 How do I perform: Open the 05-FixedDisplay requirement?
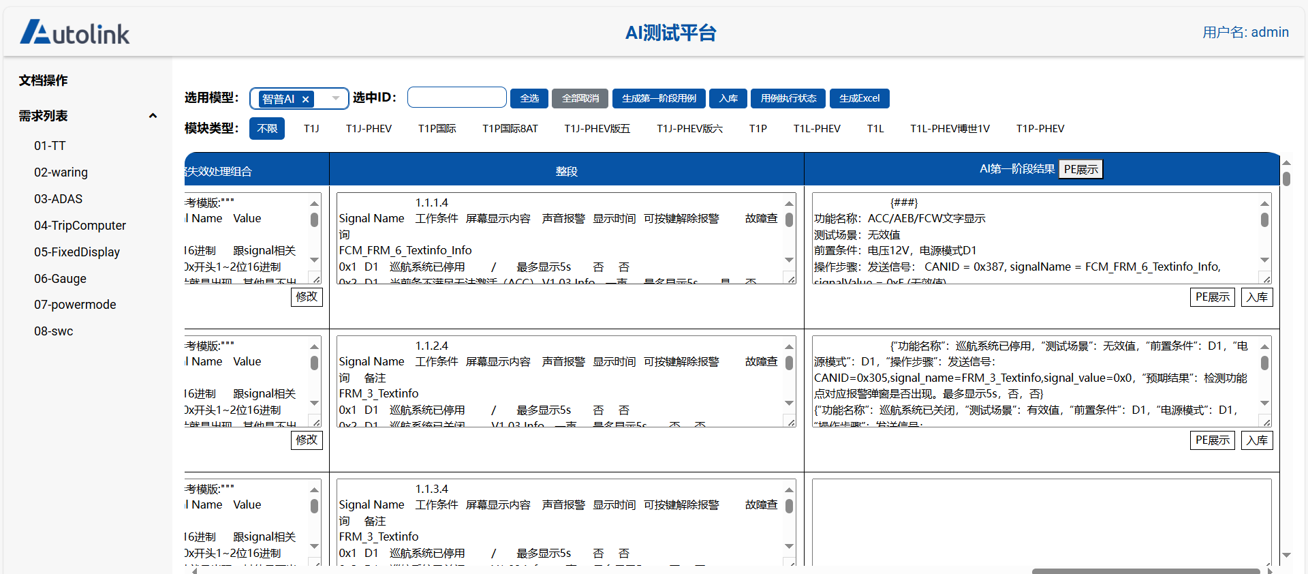(77, 252)
